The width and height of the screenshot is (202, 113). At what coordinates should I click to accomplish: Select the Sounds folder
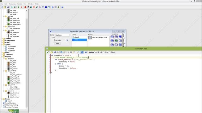(x=8, y=38)
